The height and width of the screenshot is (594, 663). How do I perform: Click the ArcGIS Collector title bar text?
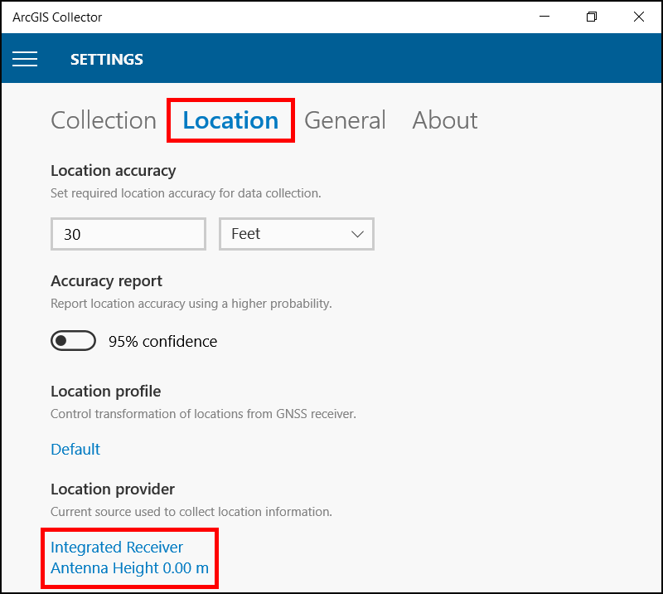coord(57,17)
